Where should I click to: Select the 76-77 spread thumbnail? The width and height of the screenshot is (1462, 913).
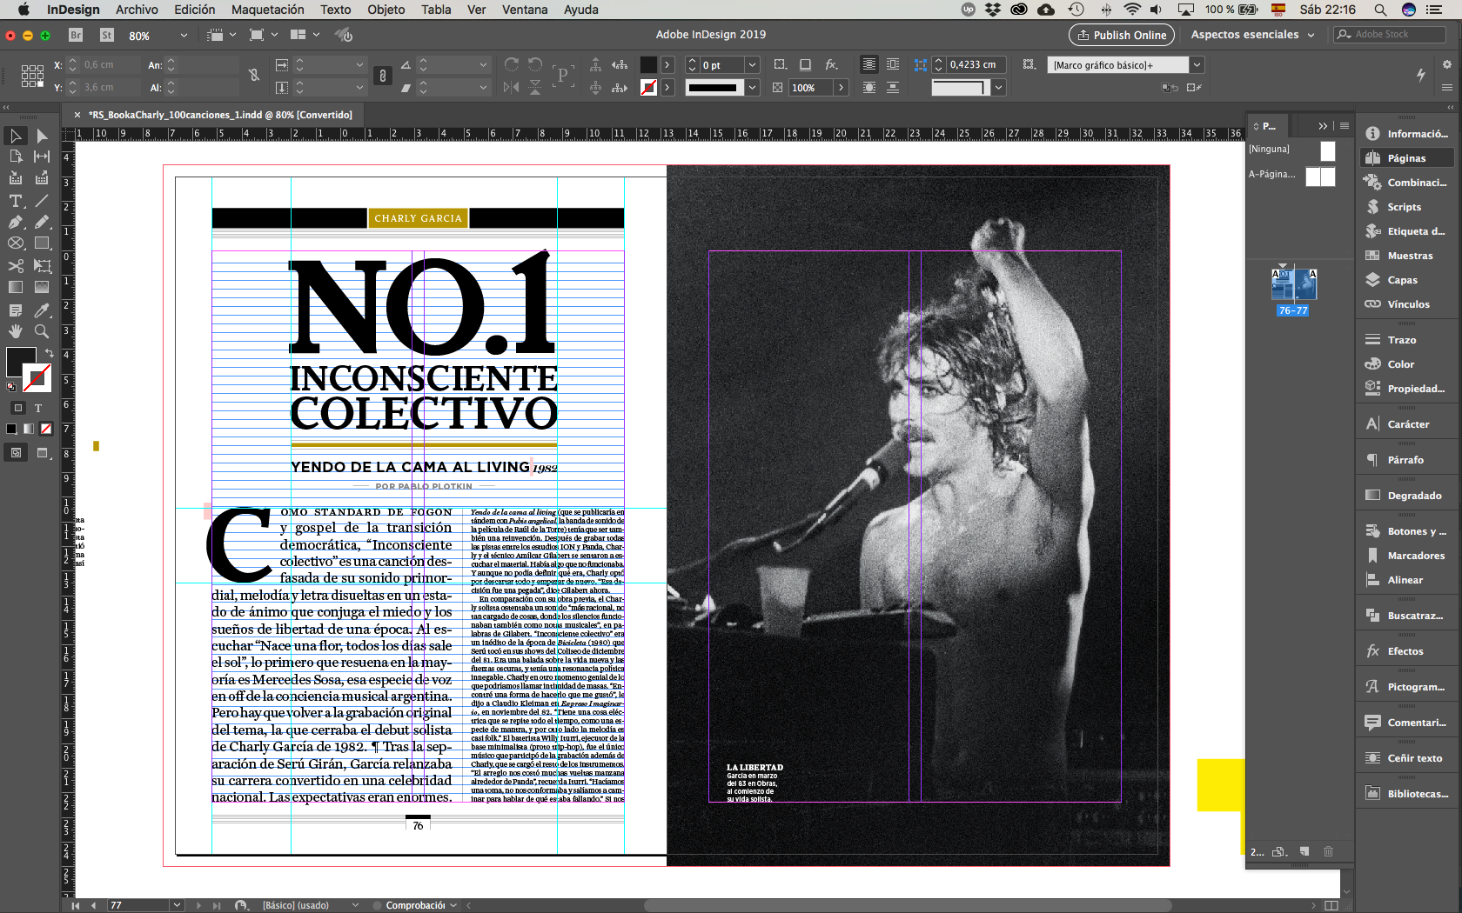tap(1293, 284)
